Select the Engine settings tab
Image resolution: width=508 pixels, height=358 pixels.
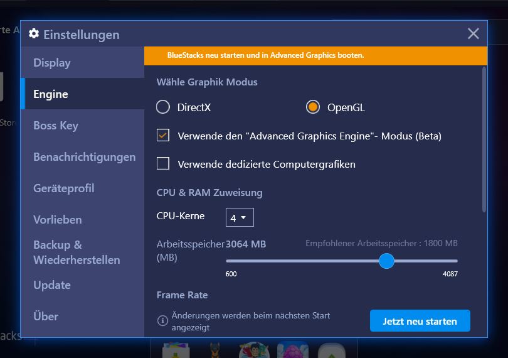(x=83, y=94)
